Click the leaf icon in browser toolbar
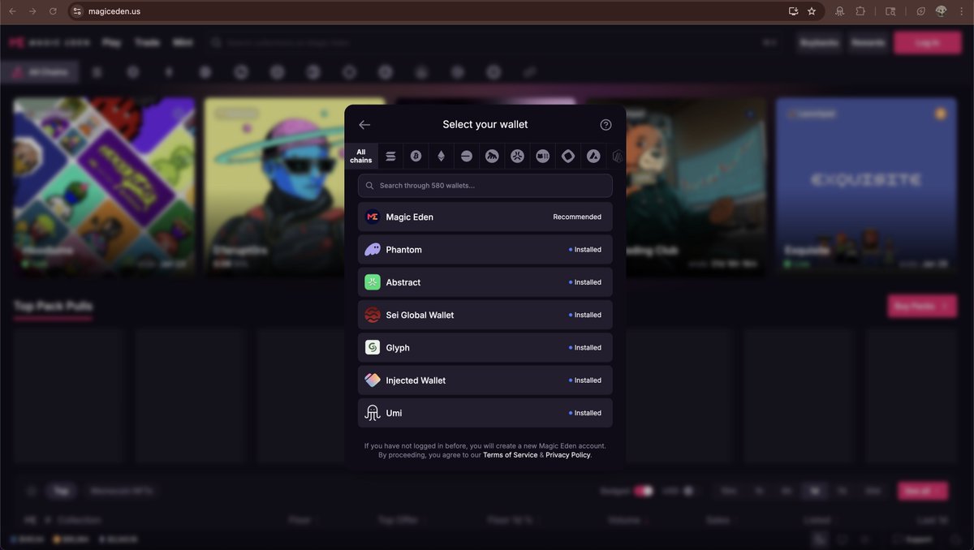This screenshot has height=550, width=974. pyautogui.click(x=921, y=11)
